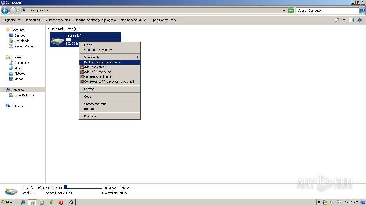Image resolution: width=366 pixels, height=206 pixels.
Task: Choose Format... in the context menu
Action: pyautogui.click(x=110, y=89)
